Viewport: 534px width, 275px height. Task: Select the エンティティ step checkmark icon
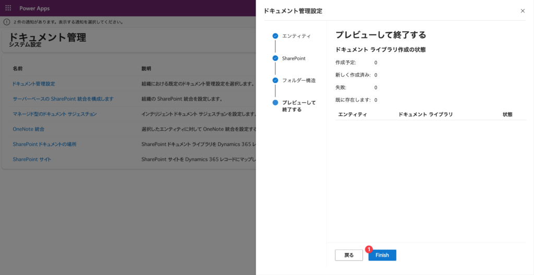275,36
